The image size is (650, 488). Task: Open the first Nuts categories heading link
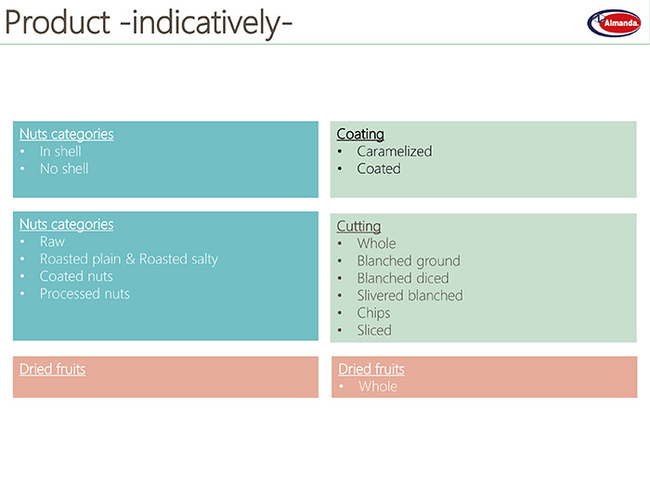pos(66,134)
